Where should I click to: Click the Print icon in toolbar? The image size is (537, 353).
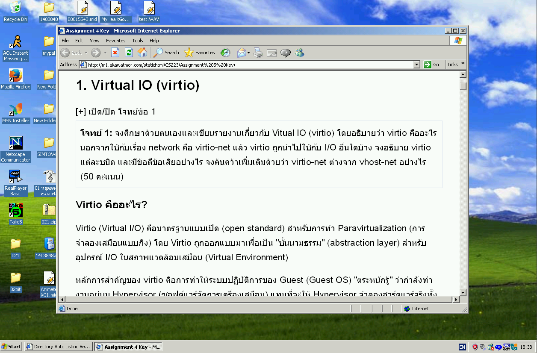(258, 53)
